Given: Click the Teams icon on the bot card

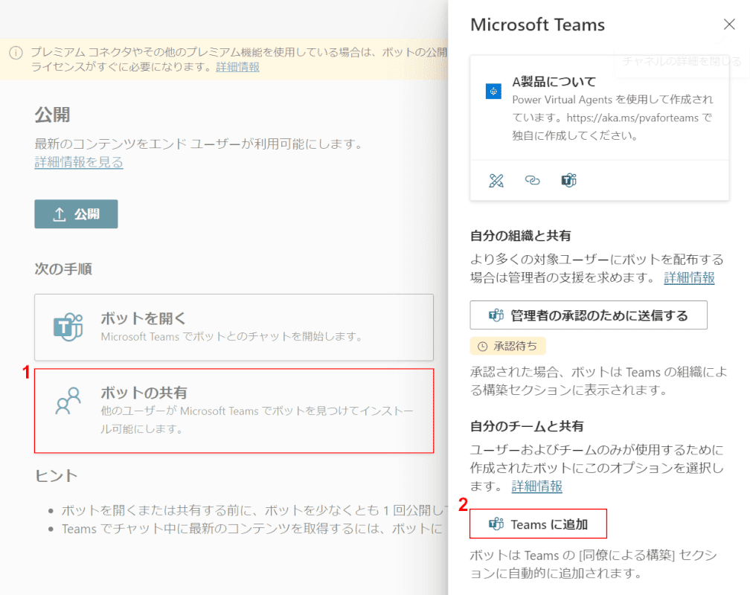Looking at the screenshot, I should tap(568, 180).
